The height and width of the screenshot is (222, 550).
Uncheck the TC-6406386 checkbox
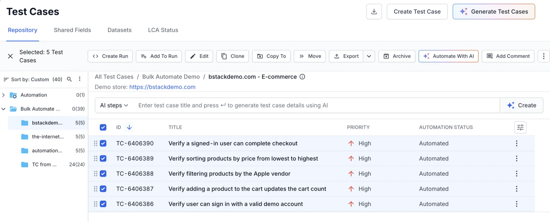pos(103,204)
